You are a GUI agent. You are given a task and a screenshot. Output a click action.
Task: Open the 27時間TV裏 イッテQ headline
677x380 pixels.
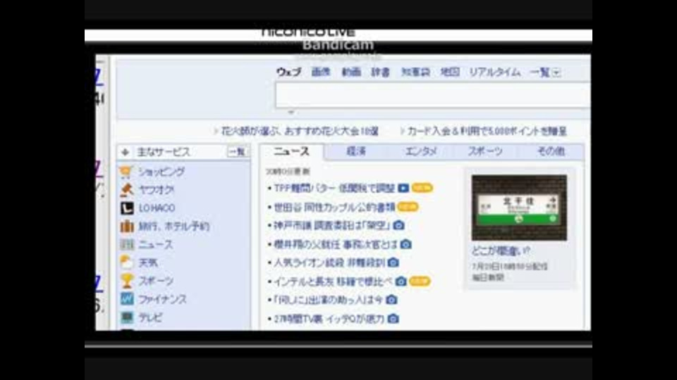click(329, 319)
